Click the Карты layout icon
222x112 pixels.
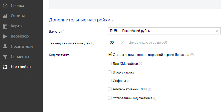5,26
